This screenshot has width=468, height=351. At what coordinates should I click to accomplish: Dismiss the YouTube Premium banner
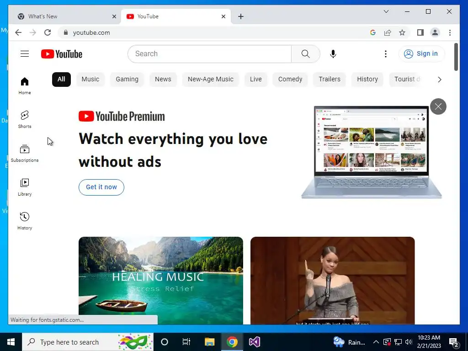click(x=438, y=106)
